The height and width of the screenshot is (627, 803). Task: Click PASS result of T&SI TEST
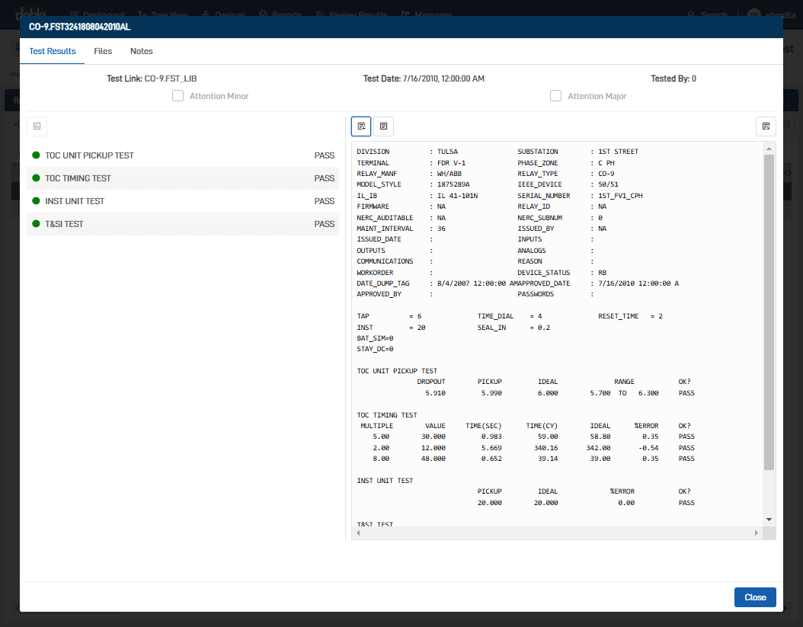click(x=324, y=224)
